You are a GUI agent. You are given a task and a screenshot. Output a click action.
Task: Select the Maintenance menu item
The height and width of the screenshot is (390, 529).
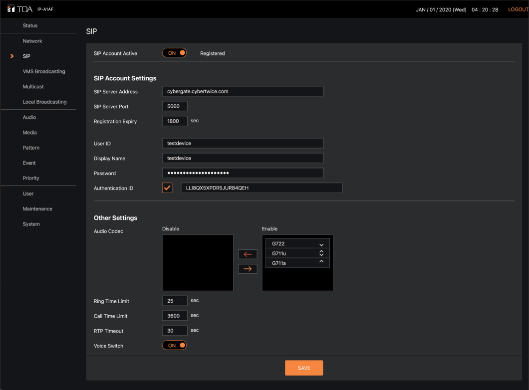click(x=37, y=208)
